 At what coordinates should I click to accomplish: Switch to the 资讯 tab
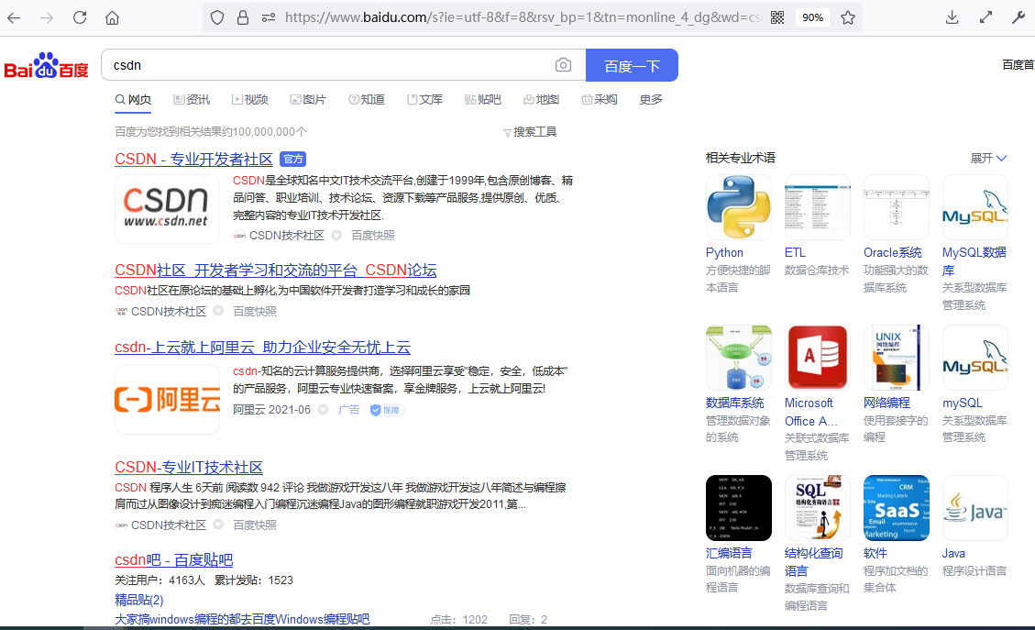click(x=192, y=100)
